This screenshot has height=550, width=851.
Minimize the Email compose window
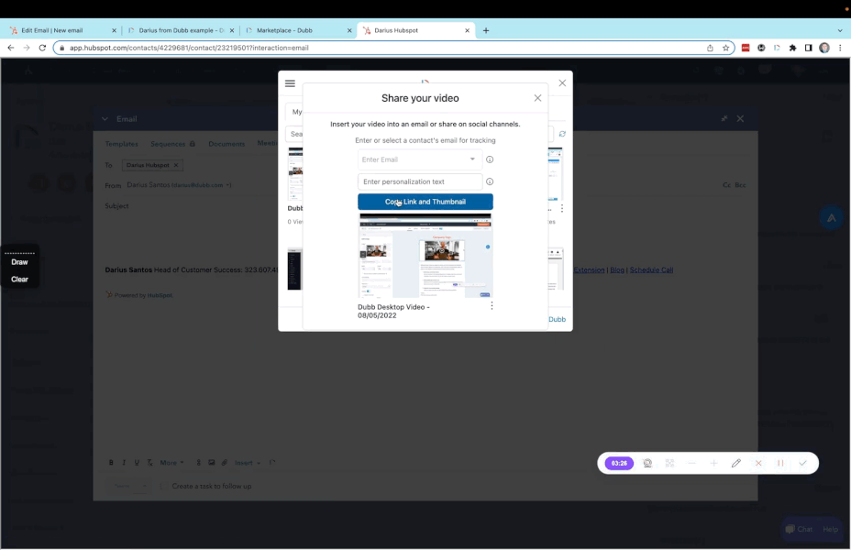pos(724,118)
